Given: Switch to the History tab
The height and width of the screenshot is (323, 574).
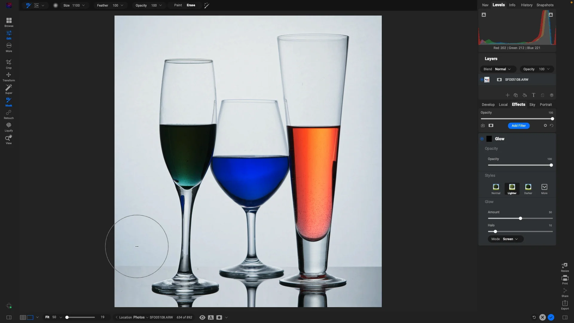Looking at the screenshot, I should point(526,5).
